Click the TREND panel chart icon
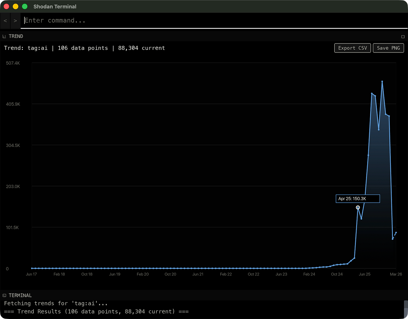The image size is (408, 319). coord(4,36)
